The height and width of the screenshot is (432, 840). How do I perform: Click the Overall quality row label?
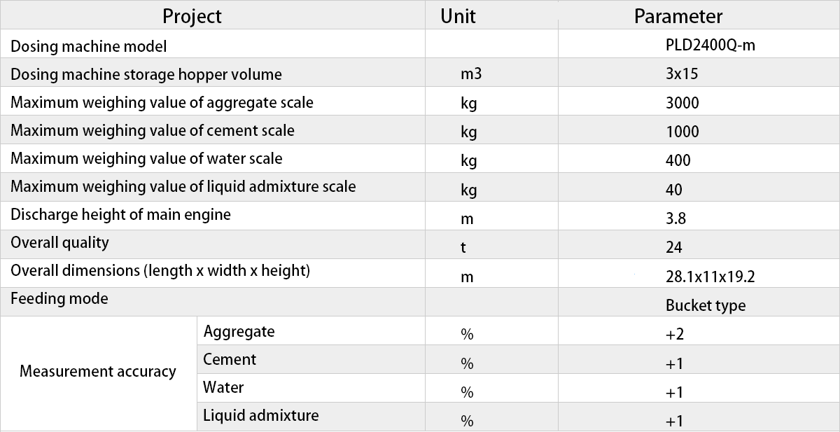[59, 243]
